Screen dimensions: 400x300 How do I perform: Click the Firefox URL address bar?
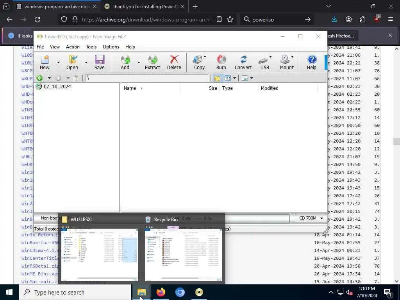pos(147,20)
